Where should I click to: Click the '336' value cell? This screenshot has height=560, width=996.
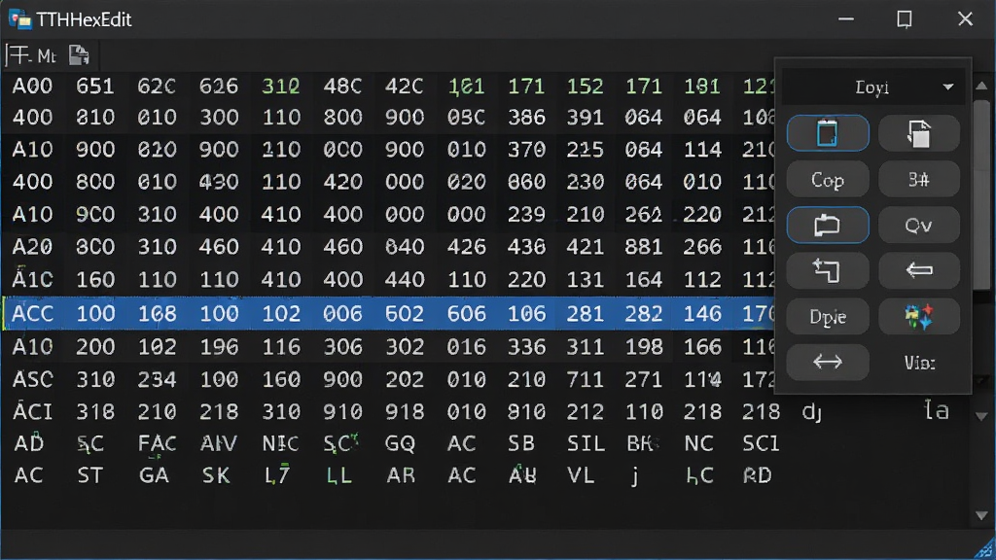click(526, 346)
